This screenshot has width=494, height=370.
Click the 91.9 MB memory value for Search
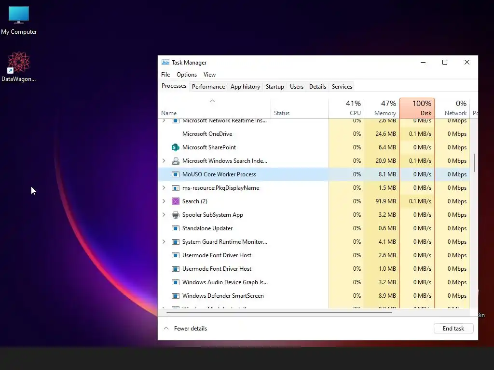385,201
